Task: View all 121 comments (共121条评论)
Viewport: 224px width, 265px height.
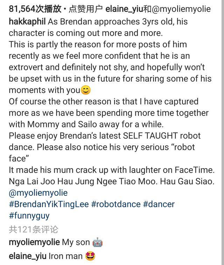Action: point(33,230)
